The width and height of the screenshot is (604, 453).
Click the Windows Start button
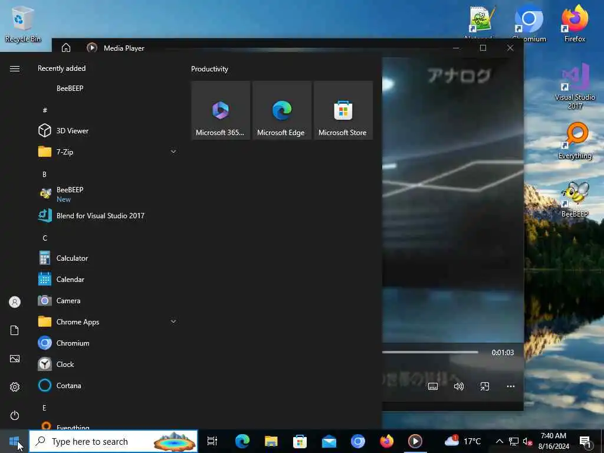[x=14, y=441]
